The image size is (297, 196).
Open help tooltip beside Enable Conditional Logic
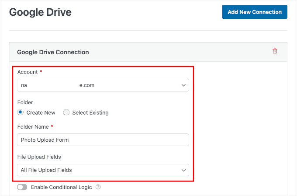98,187
